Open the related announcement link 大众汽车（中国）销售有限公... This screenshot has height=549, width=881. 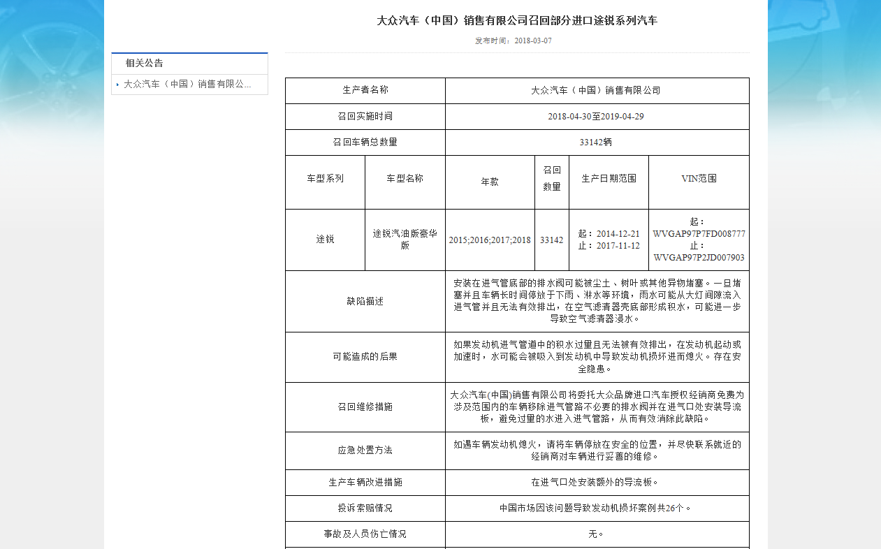[187, 84]
